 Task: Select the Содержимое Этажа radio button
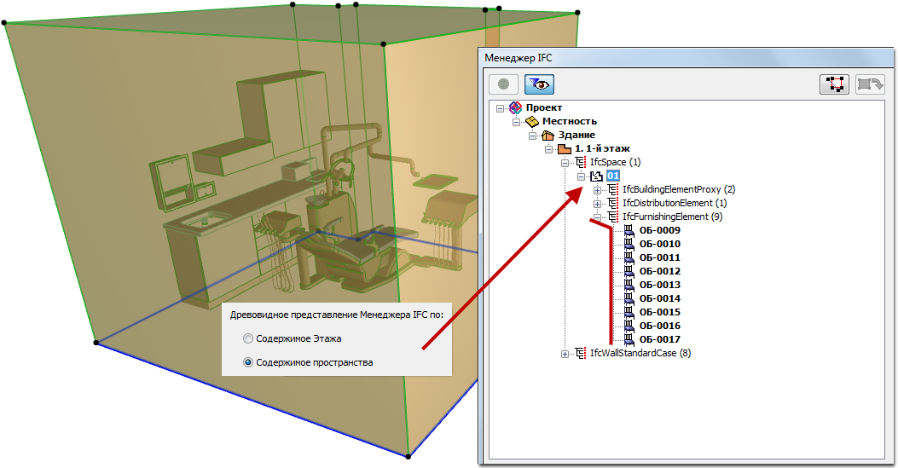pos(248,338)
